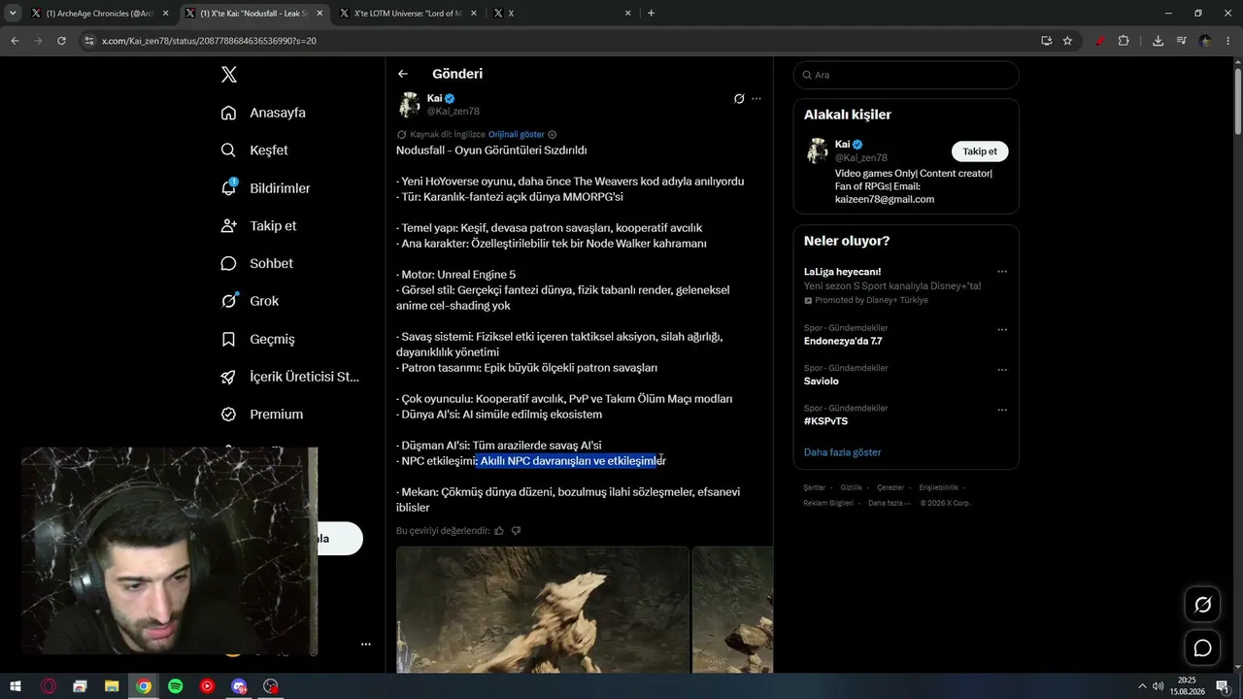Follow Kai with the Takip et button

[980, 151]
